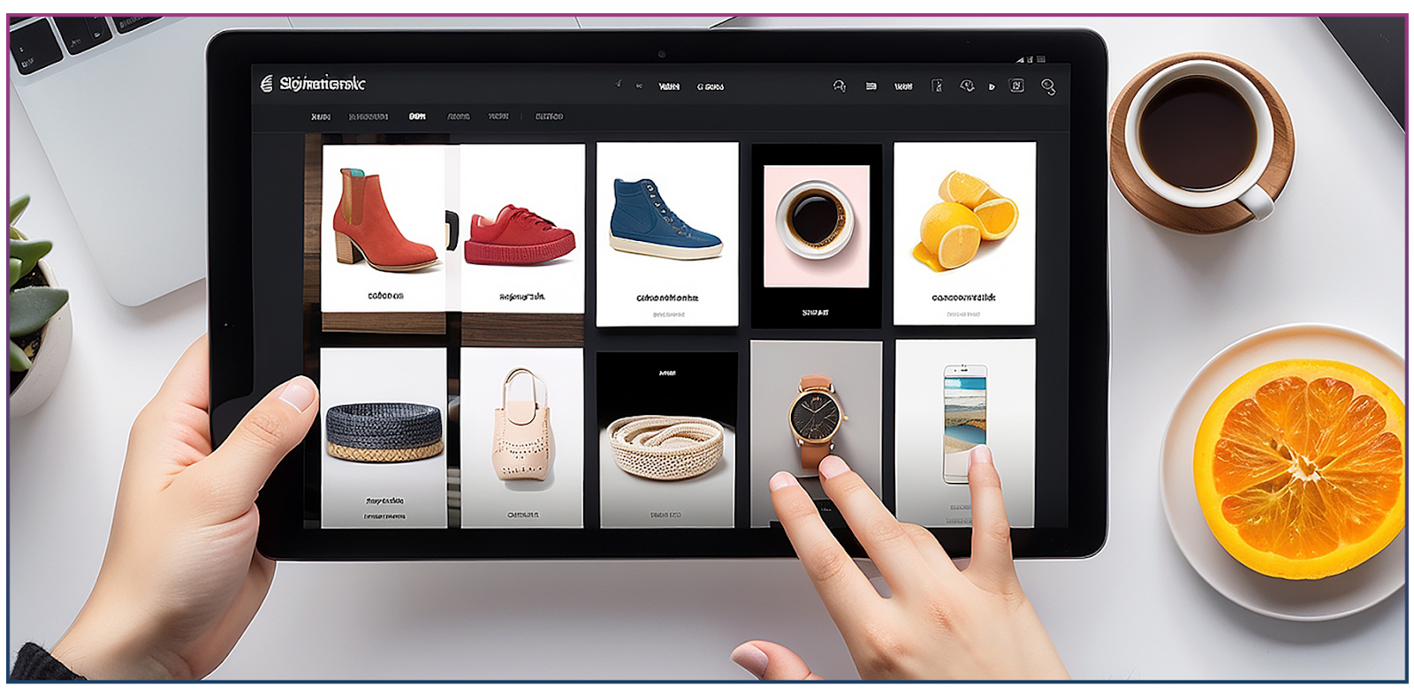Click the bookmark-shaped icon in the header
The width and height of the screenshot is (1414, 693).
[937, 87]
